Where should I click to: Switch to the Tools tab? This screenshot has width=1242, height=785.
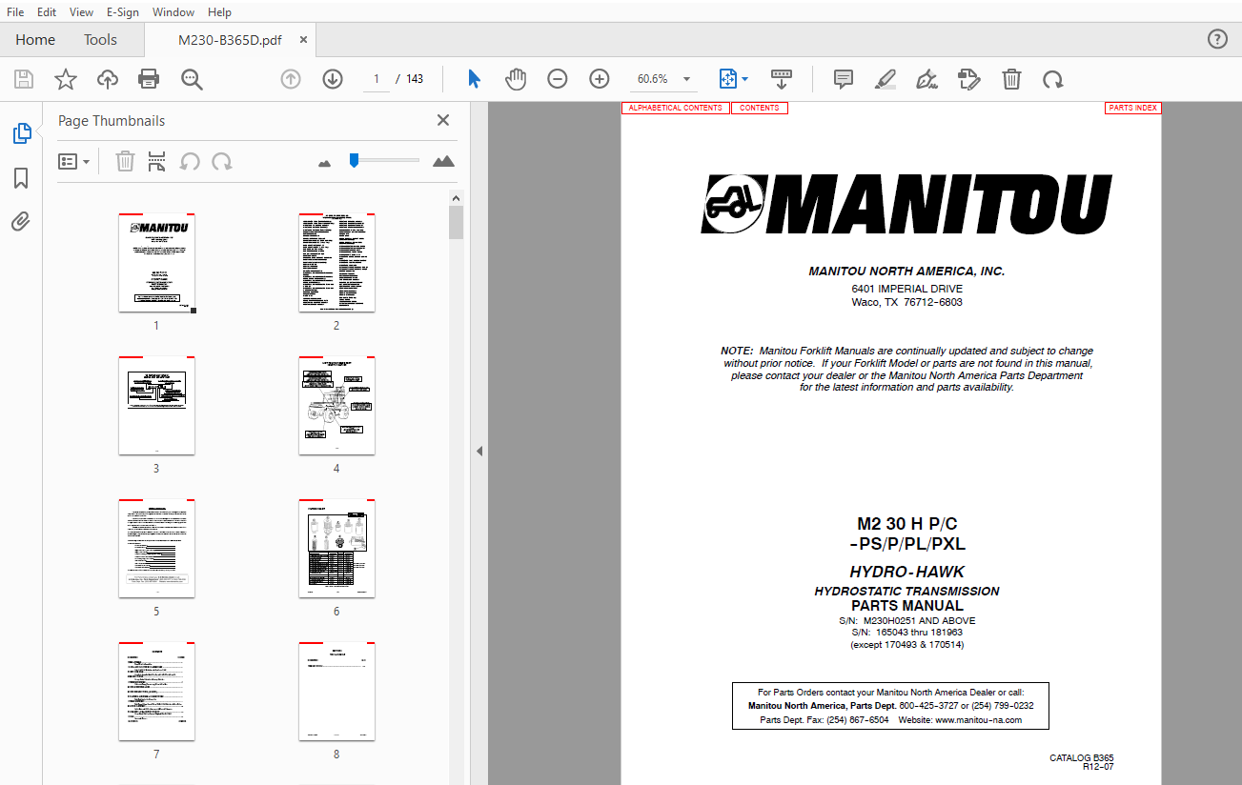tap(100, 40)
